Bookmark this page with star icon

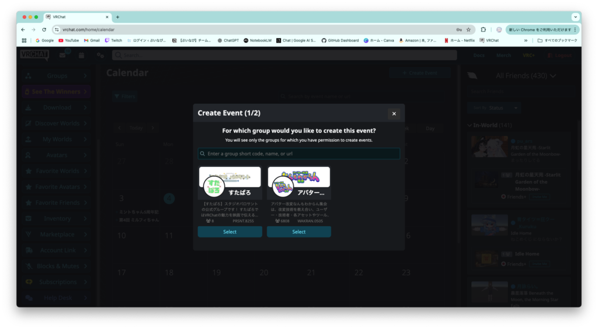[468, 29]
